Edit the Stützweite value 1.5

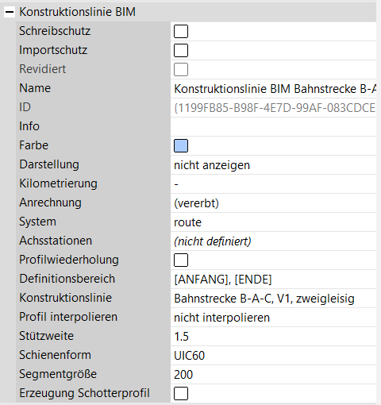tap(274, 337)
